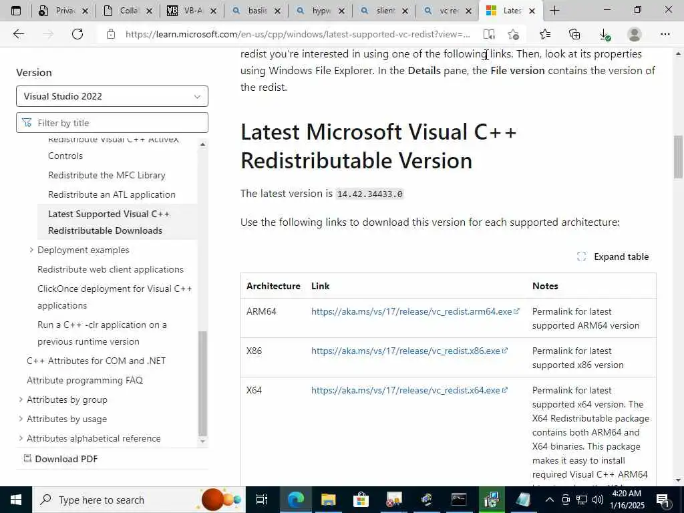Click the version number 14.42.34433.0 text

point(369,194)
